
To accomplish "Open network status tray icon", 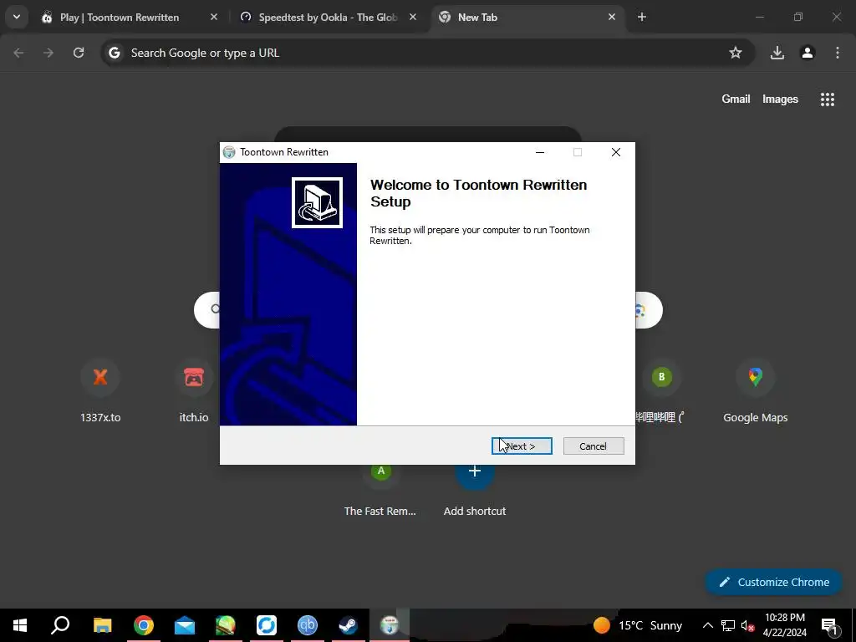I will coord(728,625).
